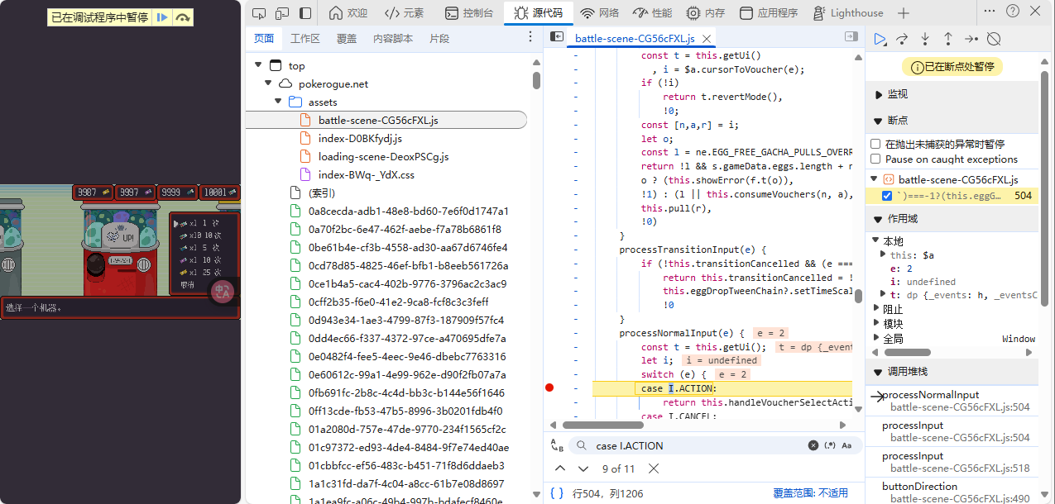Click the step out of function icon

coord(948,39)
